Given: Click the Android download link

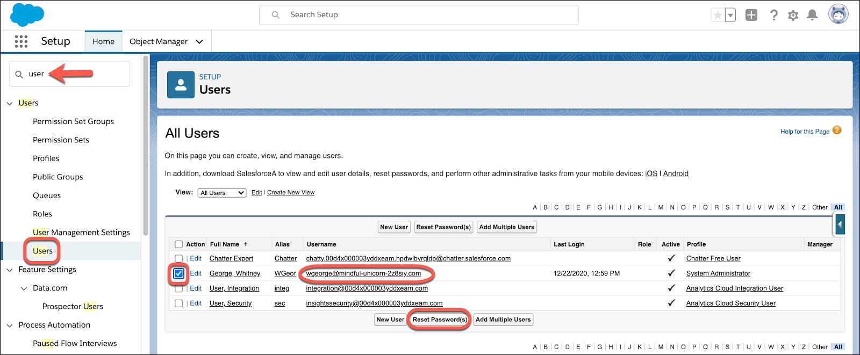Looking at the screenshot, I should 676,173.
